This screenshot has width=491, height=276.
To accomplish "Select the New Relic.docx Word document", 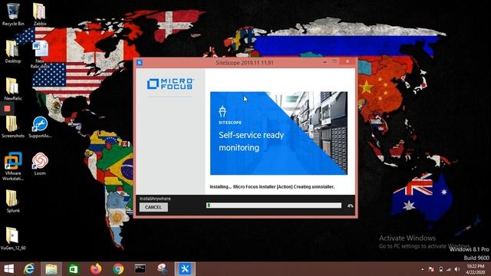I will [40, 54].
